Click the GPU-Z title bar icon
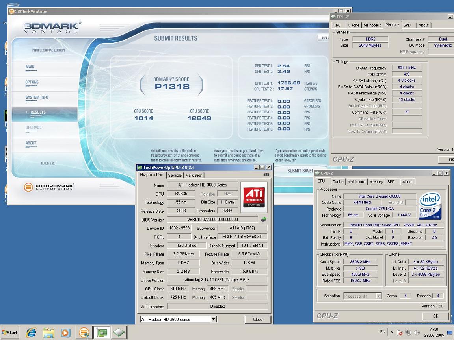454x340 pixels. (140, 167)
